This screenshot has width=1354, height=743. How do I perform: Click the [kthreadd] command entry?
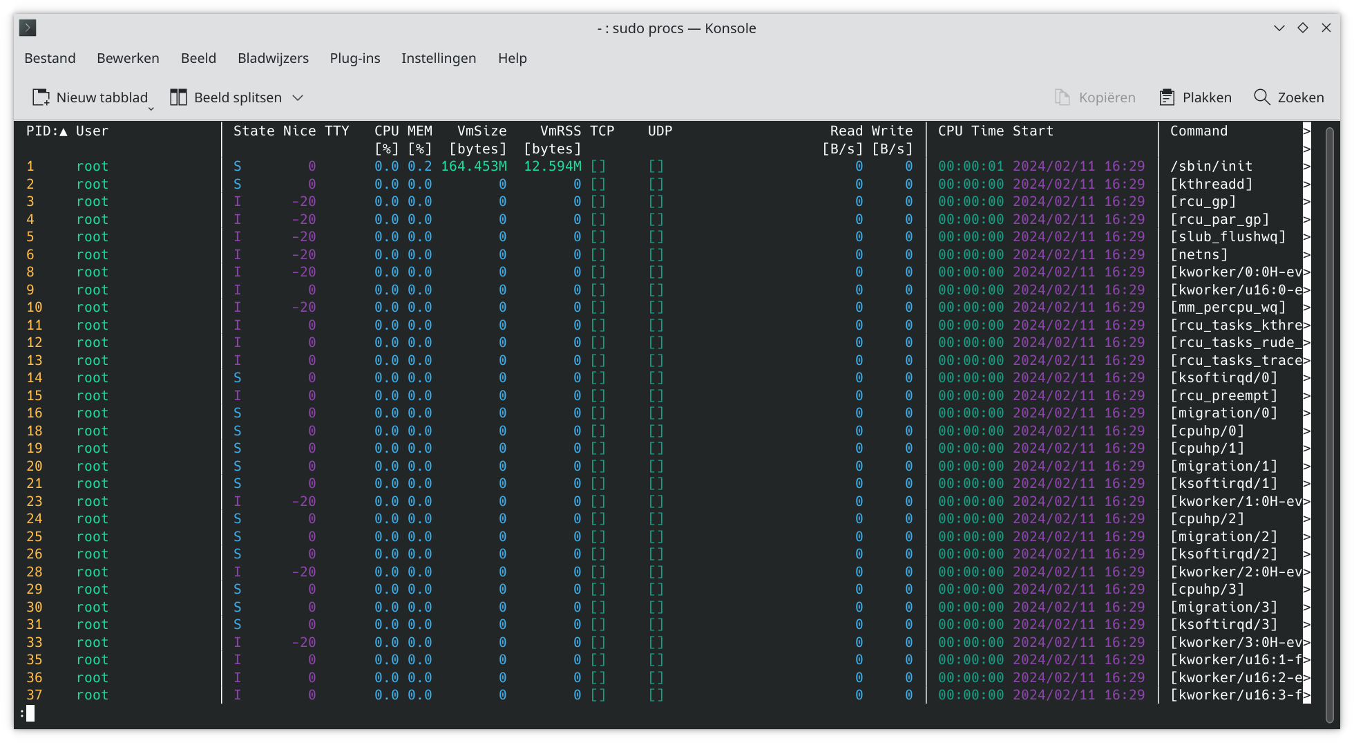[x=1211, y=184]
